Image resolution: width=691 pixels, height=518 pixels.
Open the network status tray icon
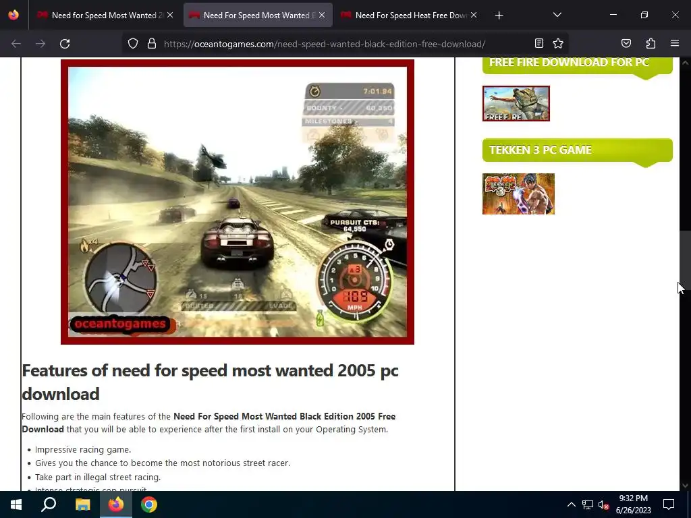[588, 505]
